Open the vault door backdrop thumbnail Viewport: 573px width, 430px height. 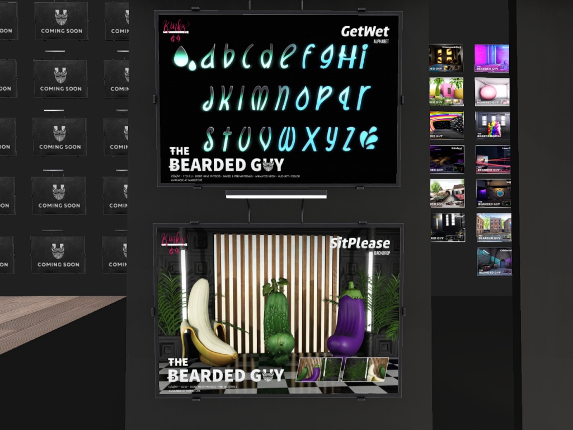coord(494,193)
